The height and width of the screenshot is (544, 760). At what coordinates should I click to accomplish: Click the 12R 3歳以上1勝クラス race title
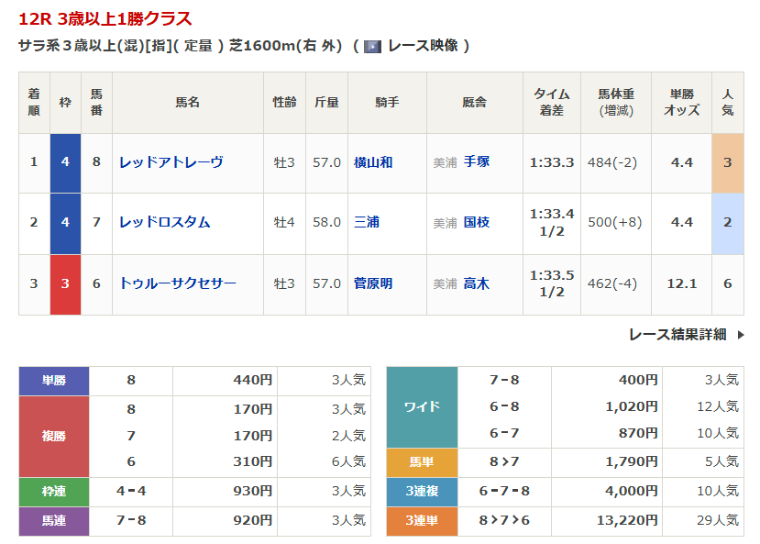click(105, 18)
